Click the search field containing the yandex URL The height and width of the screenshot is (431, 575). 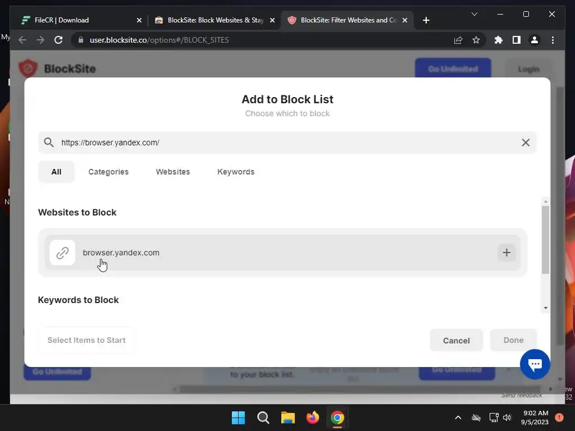tap(287, 143)
